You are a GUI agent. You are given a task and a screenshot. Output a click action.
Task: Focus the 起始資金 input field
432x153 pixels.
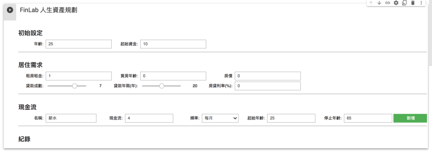click(x=173, y=44)
